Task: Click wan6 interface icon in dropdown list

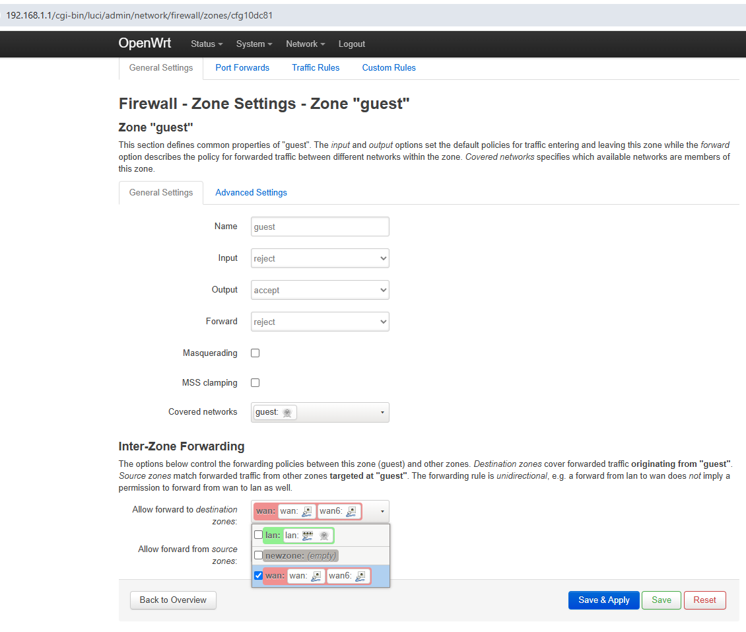Action: click(x=360, y=576)
